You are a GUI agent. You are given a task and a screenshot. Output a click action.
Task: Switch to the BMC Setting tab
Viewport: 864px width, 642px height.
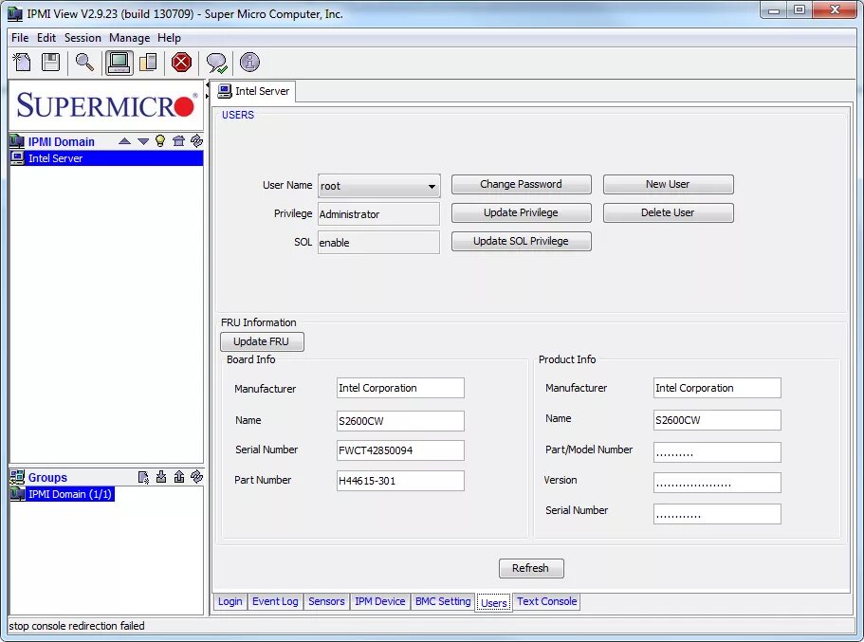coord(443,601)
